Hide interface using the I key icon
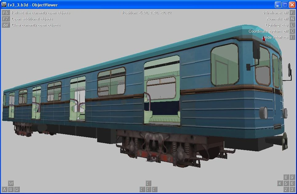This screenshot has height=194, width=297. 292,37
